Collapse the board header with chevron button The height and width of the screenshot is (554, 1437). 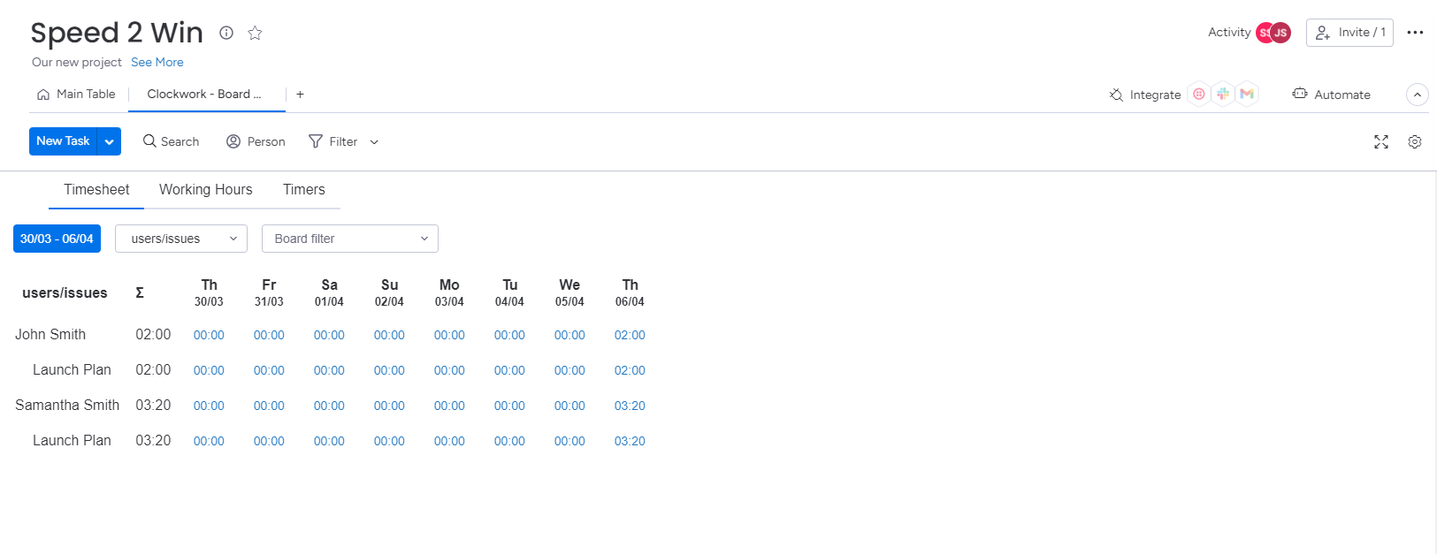1417,95
